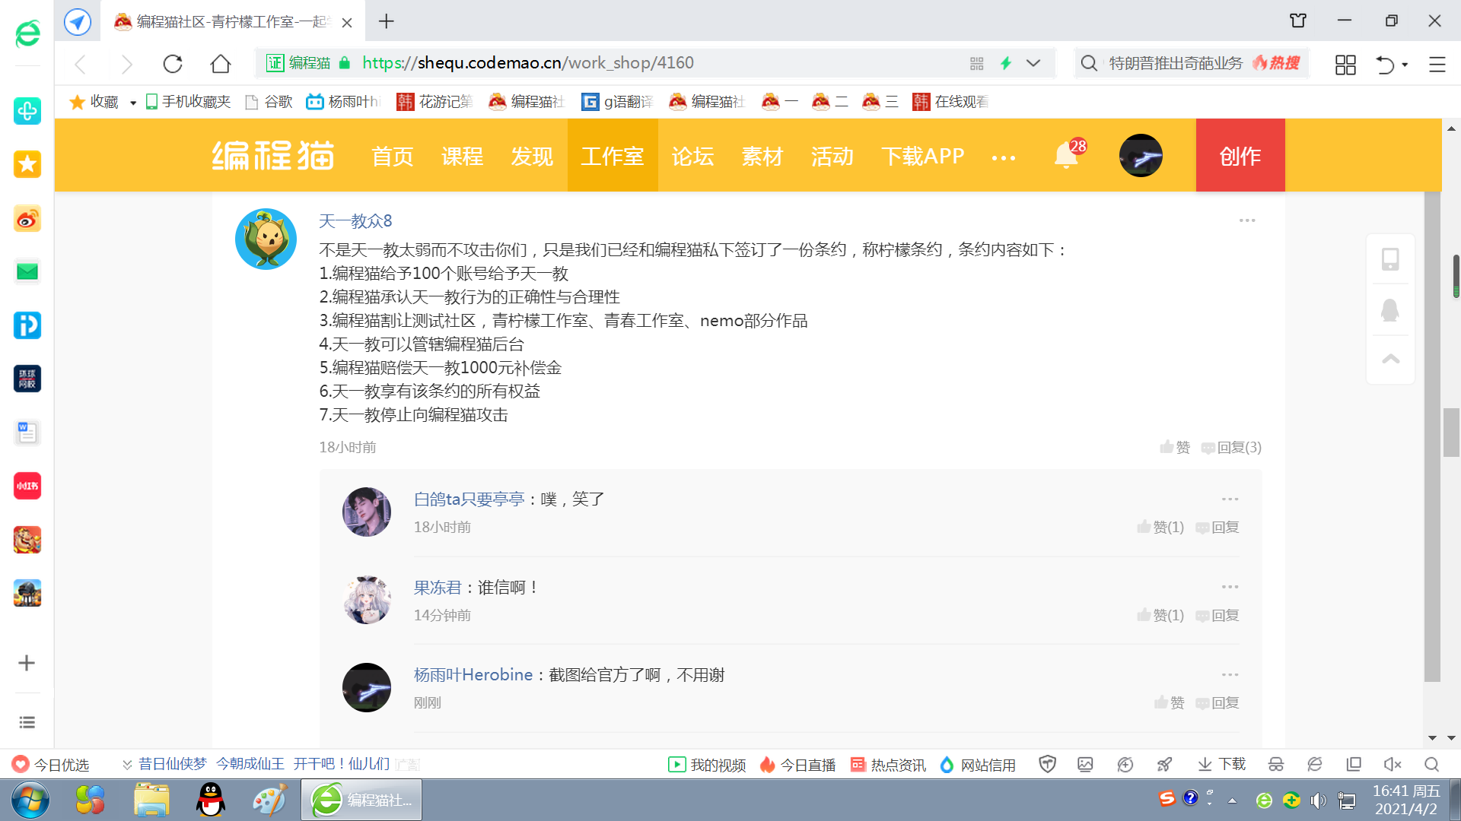Viewport: 1461px width, 821px height.
Task: Open notification bell with 28 badge
Action: point(1068,154)
